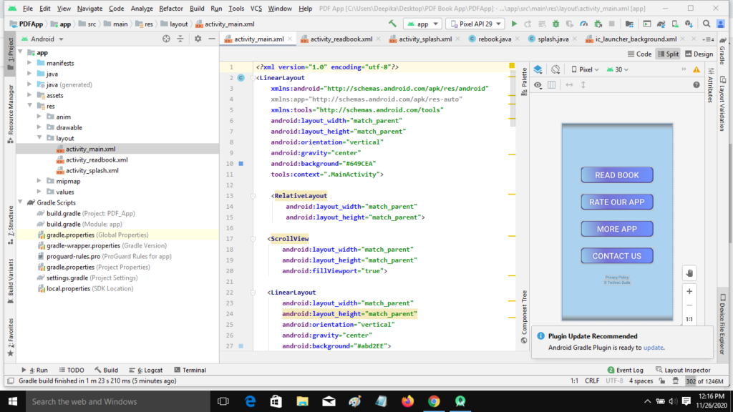Open the Component Tree side panel
This screenshot has height=412, width=733.
(x=524, y=317)
